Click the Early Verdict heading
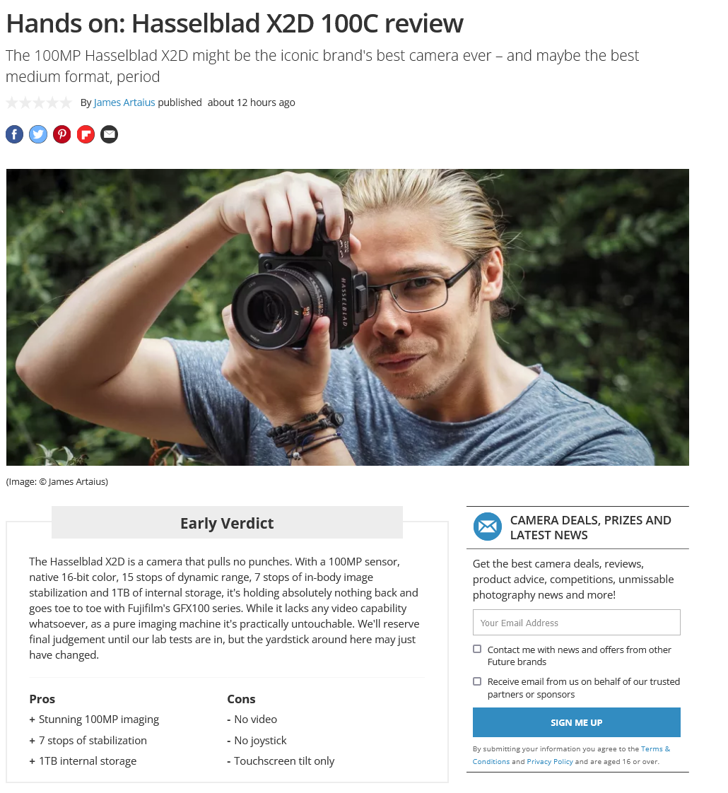This screenshot has height=793, width=728. [227, 523]
